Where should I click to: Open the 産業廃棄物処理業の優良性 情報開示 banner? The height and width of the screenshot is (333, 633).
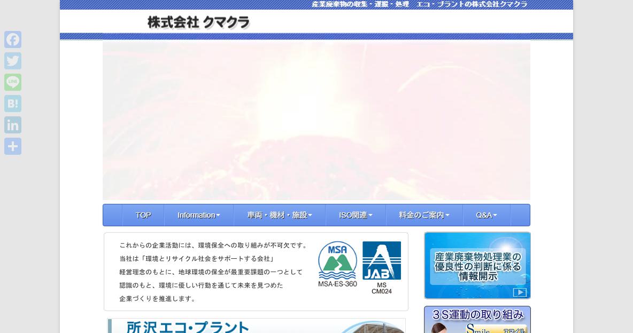477,265
